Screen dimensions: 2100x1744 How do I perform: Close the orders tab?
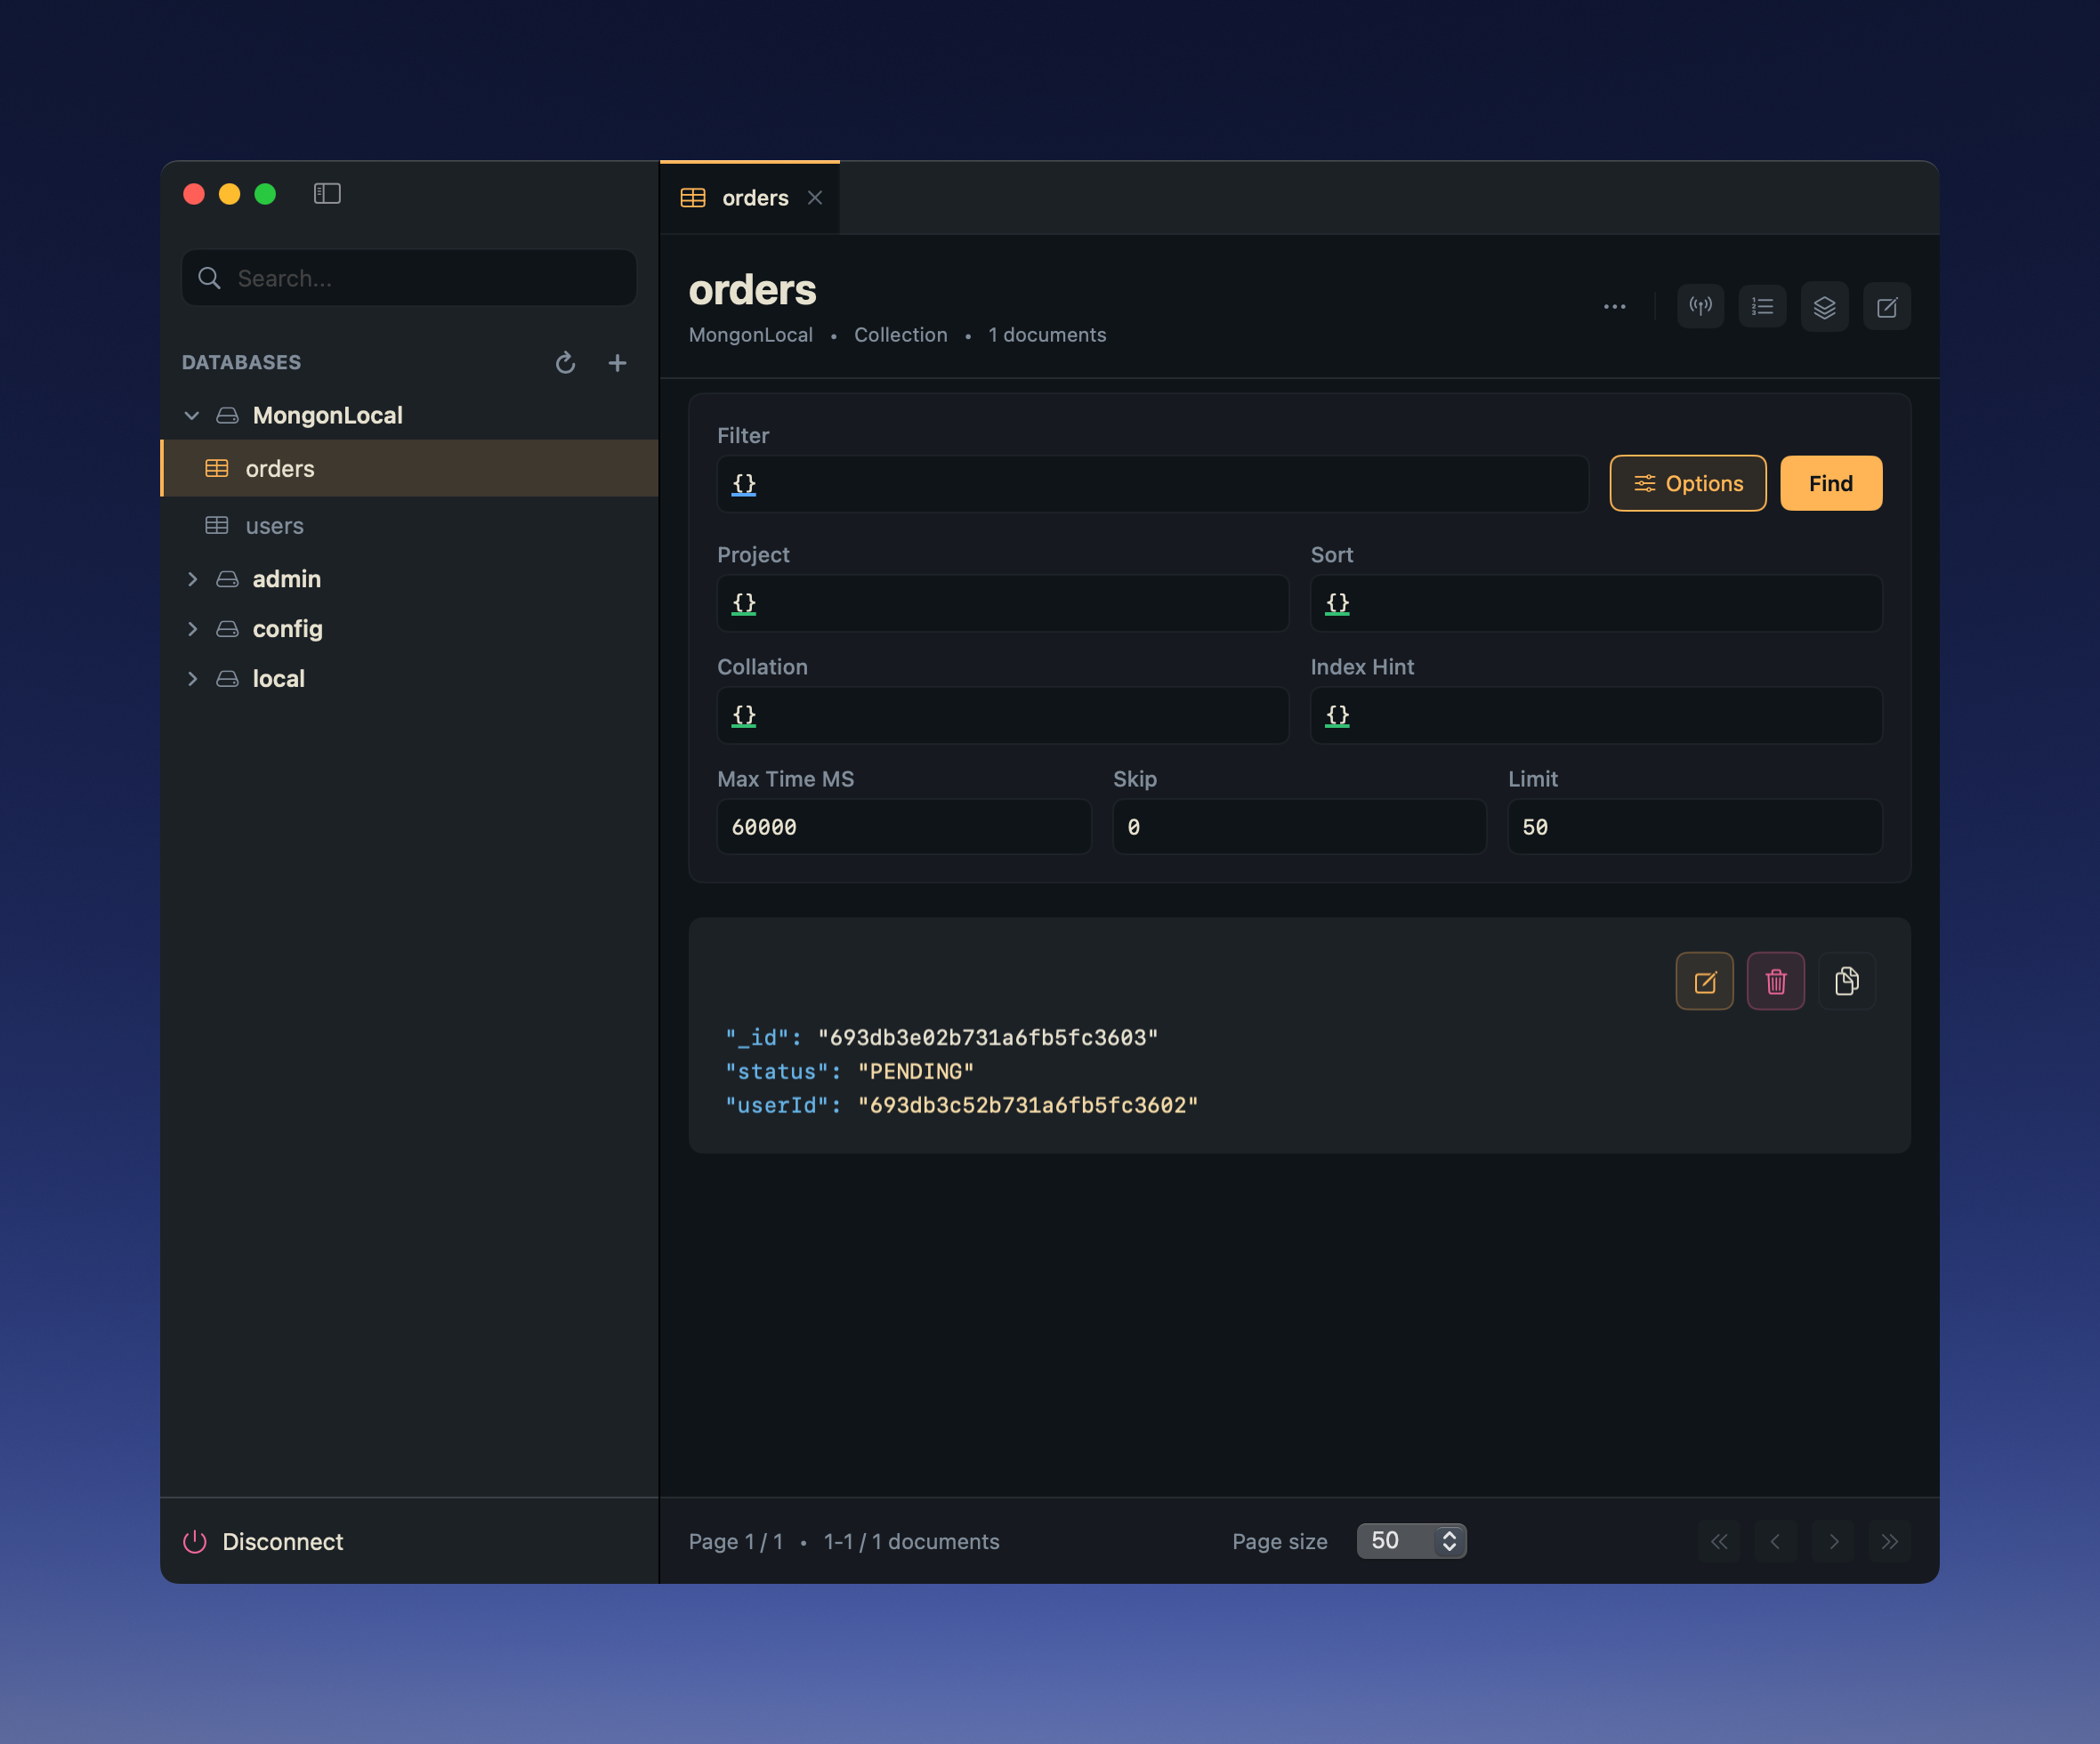(x=815, y=198)
